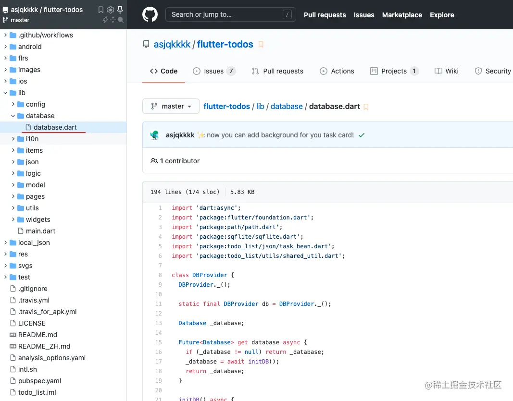Click the green commit status checkmark
This screenshot has height=401, width=513.
coord(362,135)
